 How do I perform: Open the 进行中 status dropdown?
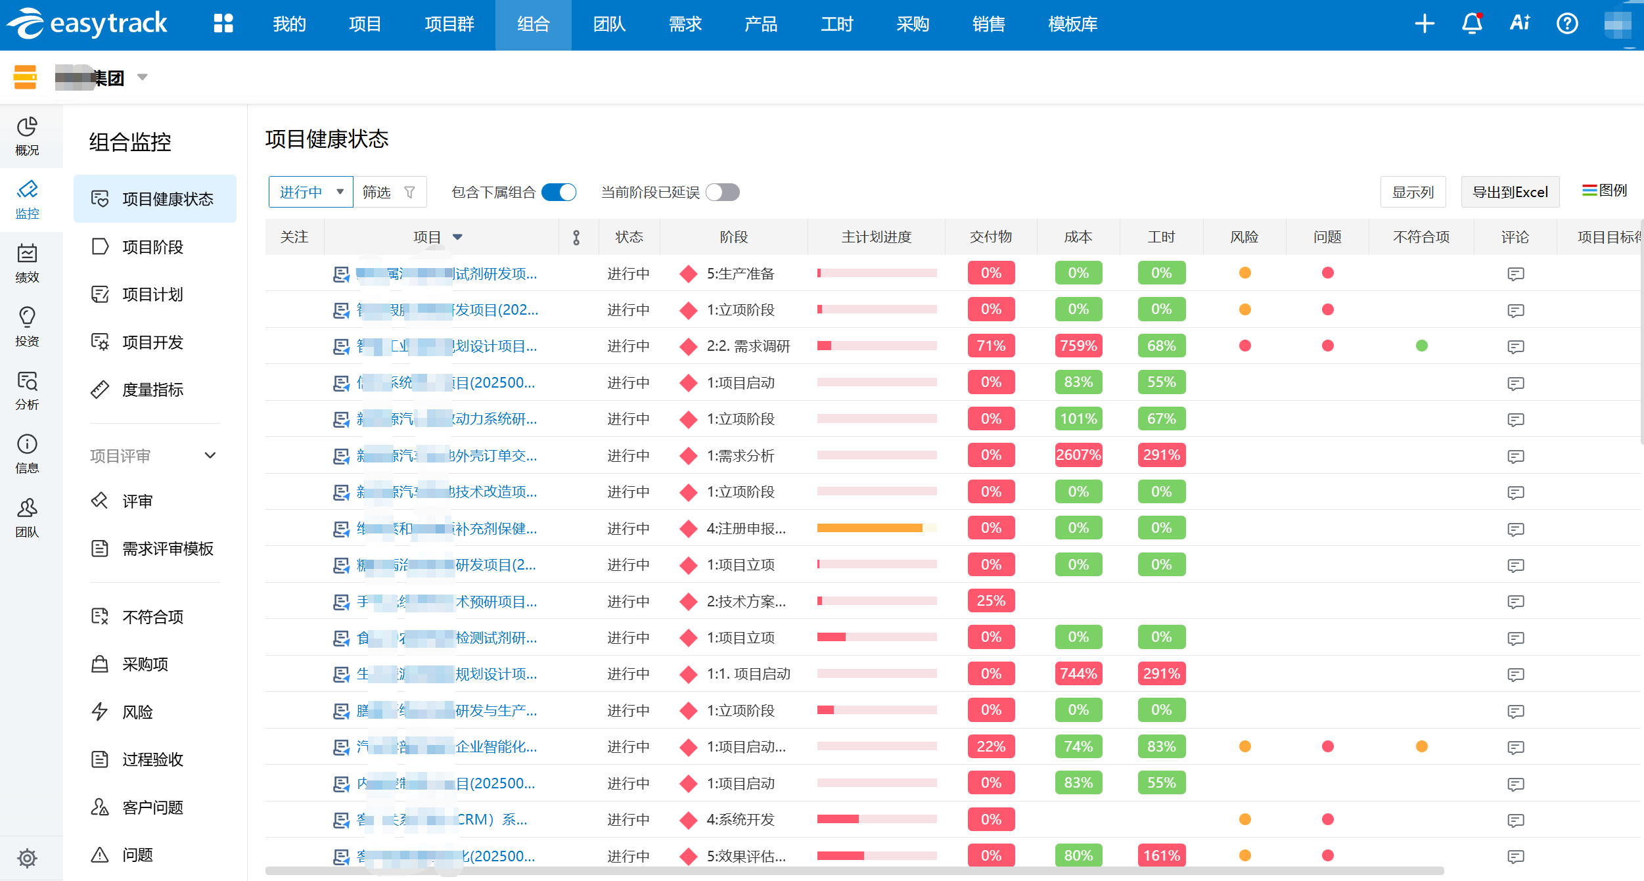311,192
